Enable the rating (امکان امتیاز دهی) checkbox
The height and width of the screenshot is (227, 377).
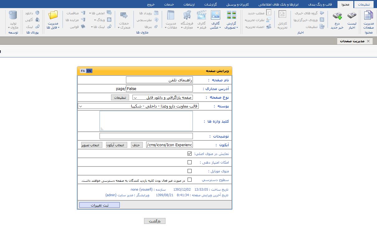point(189,162)
